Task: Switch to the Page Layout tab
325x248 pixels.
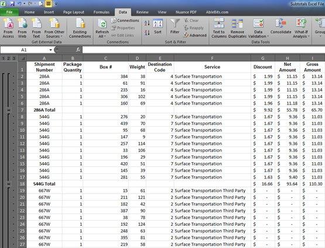Action: [74, 12]
